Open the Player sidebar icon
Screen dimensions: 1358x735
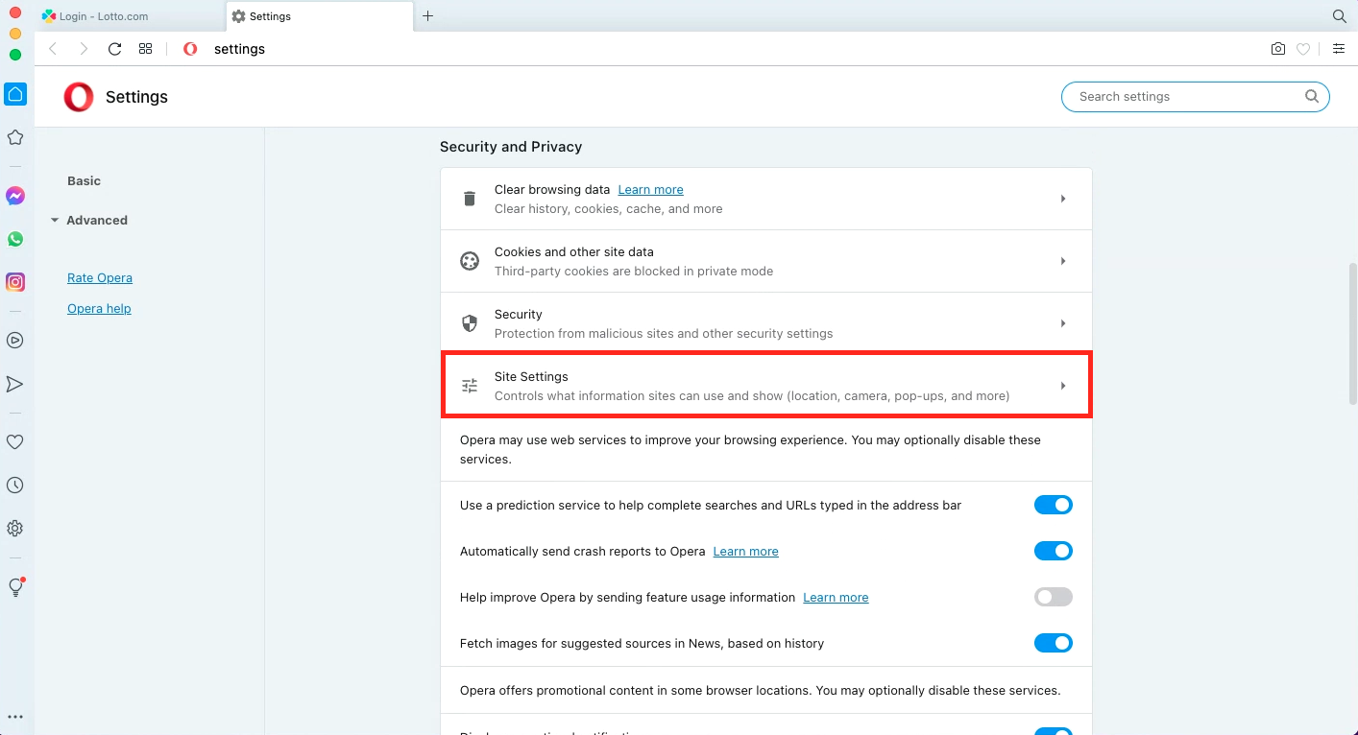(15, 340)
